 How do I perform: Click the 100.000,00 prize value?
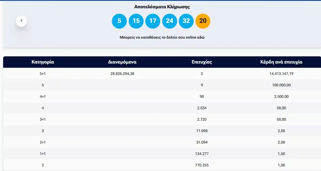pyautogui.click(x=281, y=85)
